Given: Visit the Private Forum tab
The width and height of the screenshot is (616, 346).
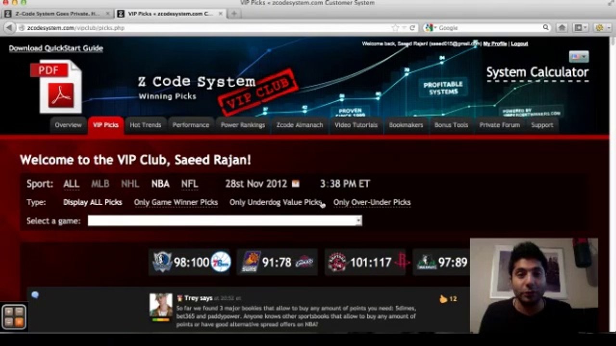Looking at the screenshot, I should [x=500, y=125].
